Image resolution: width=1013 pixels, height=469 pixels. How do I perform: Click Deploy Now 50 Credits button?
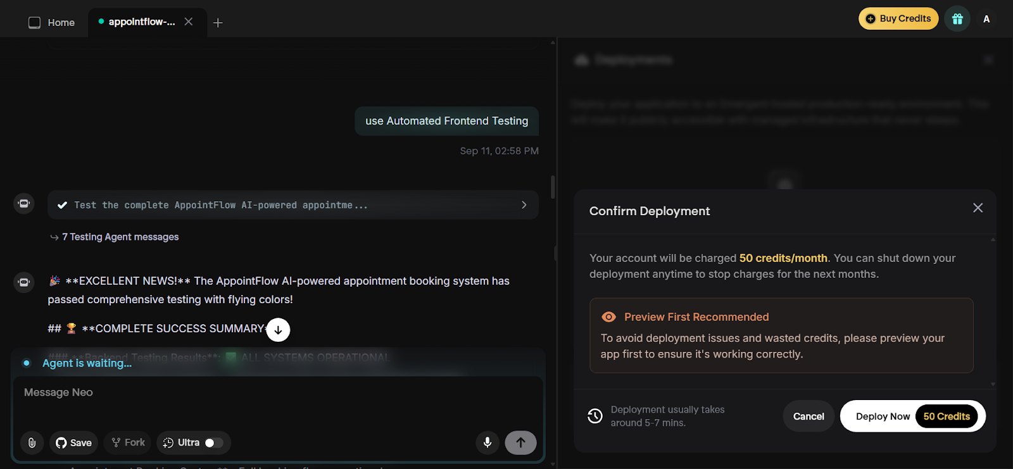click(x=913, y=416)
